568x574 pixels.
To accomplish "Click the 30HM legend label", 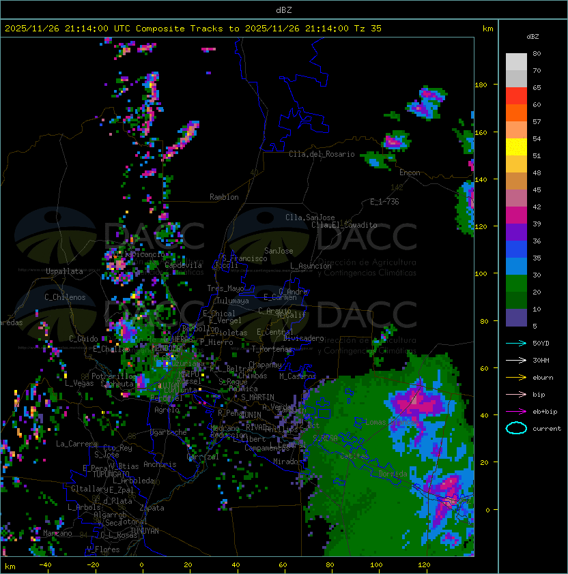I will coord(541,360).
